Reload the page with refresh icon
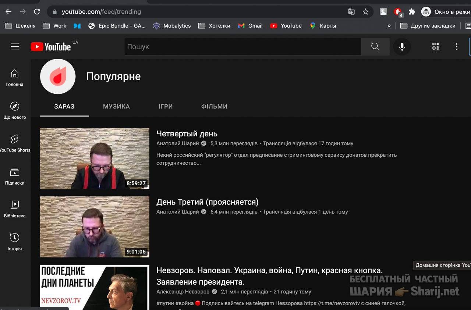471x310 pixels. tap(37, 12)
